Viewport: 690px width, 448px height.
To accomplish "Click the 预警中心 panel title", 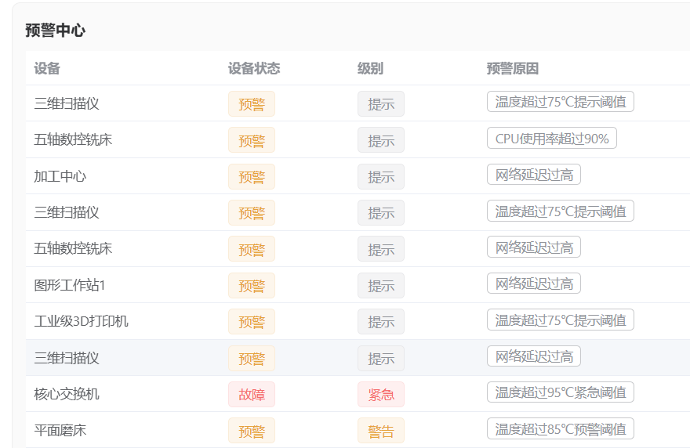I will tap(55, 31).
